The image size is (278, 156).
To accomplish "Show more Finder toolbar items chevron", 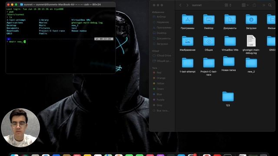I will [264, 5].
